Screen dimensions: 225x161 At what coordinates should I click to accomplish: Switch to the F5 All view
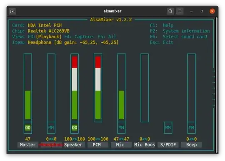tap(107, 37)
